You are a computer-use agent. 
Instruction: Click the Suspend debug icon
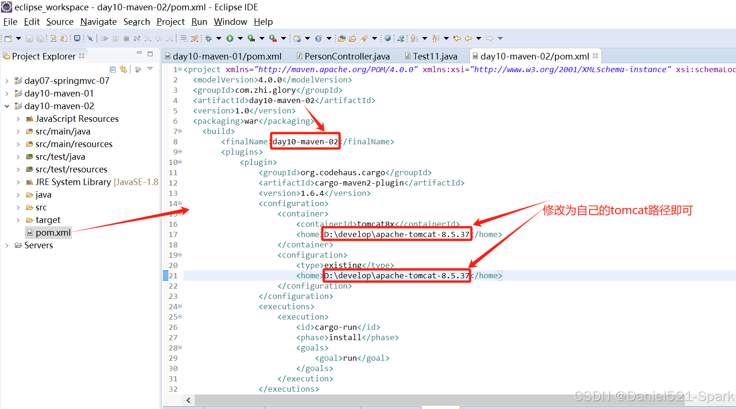115,38
